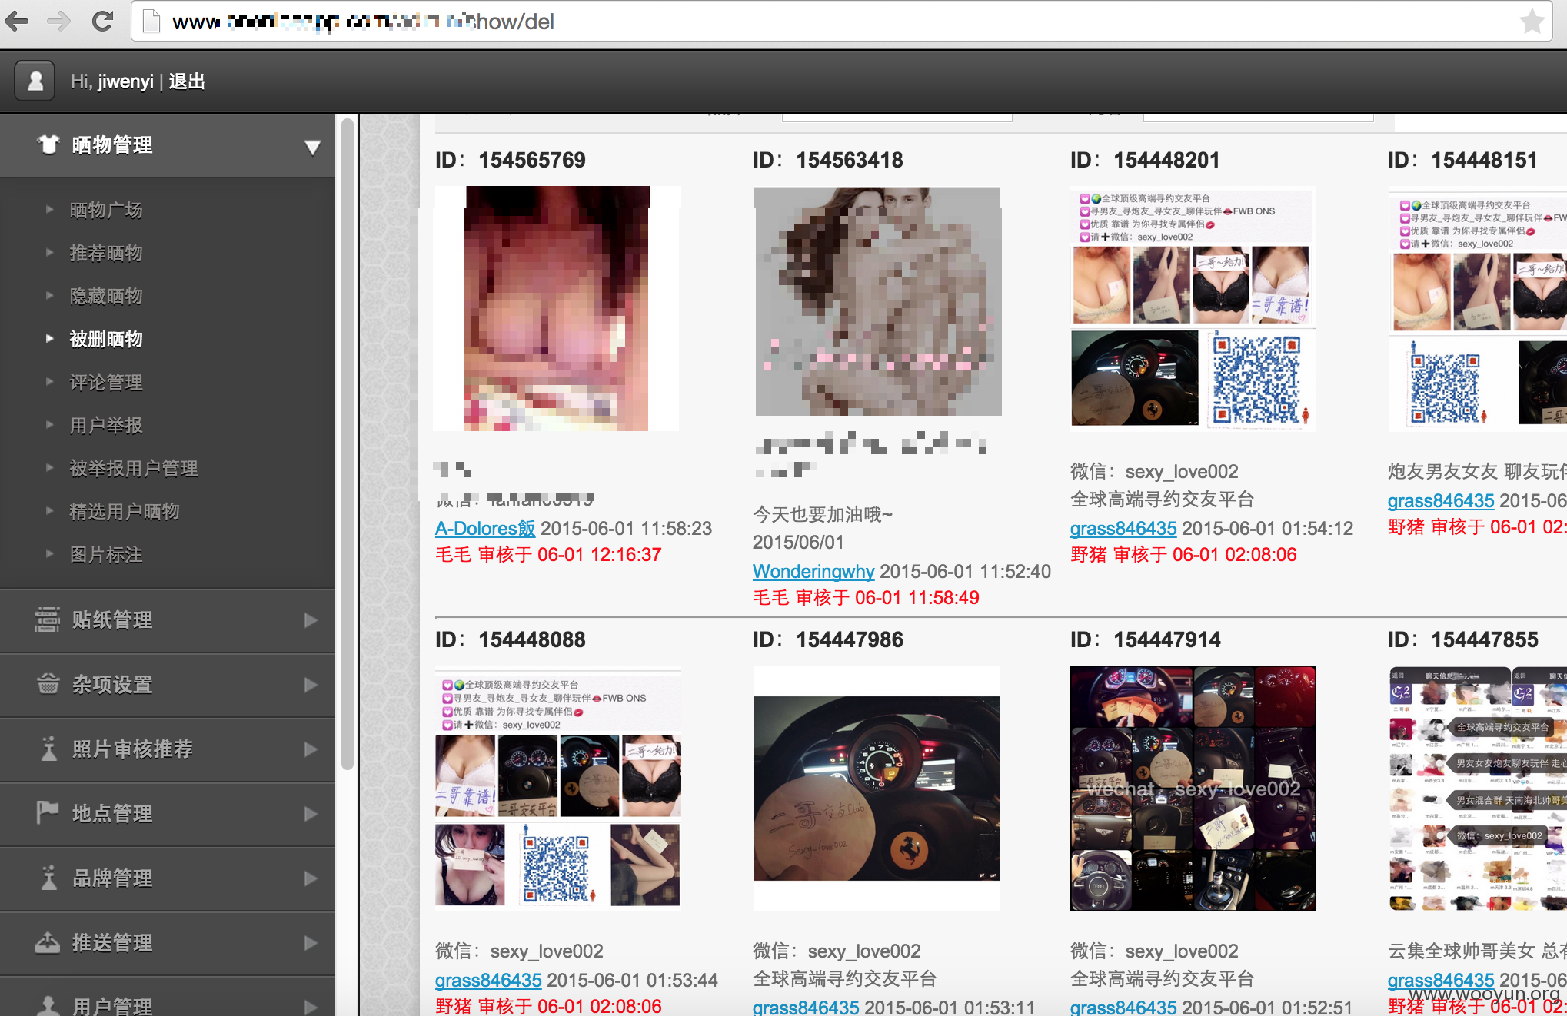Expand the 贴纸管理 arrow
This screenshot has width=1567, height=1016.
(x=311, y=620)
